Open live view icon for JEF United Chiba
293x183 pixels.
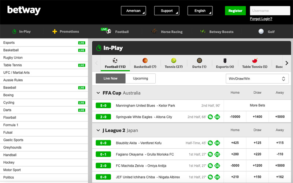coord(217,177)
